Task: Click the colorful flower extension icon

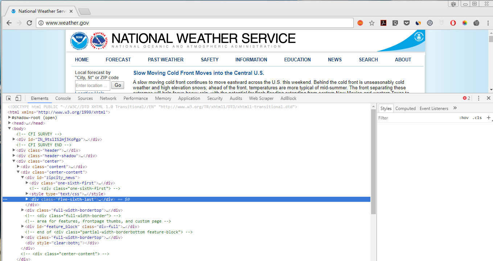Action: [465, 23]
